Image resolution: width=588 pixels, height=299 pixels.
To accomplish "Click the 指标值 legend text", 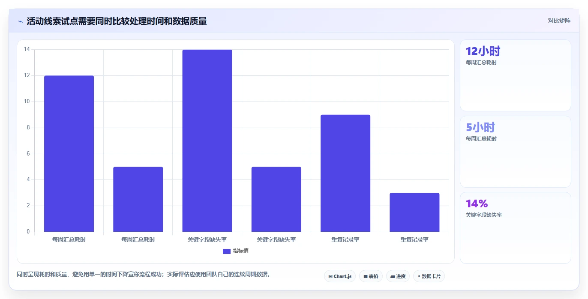I will coord(241,251).
